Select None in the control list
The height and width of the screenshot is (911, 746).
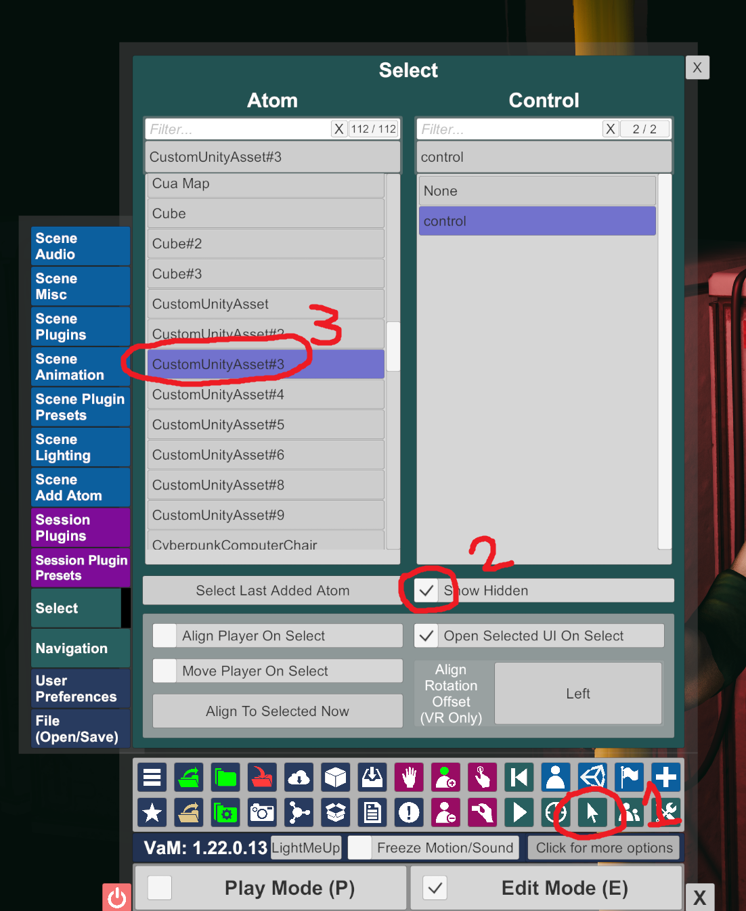(x=537, y=191)
